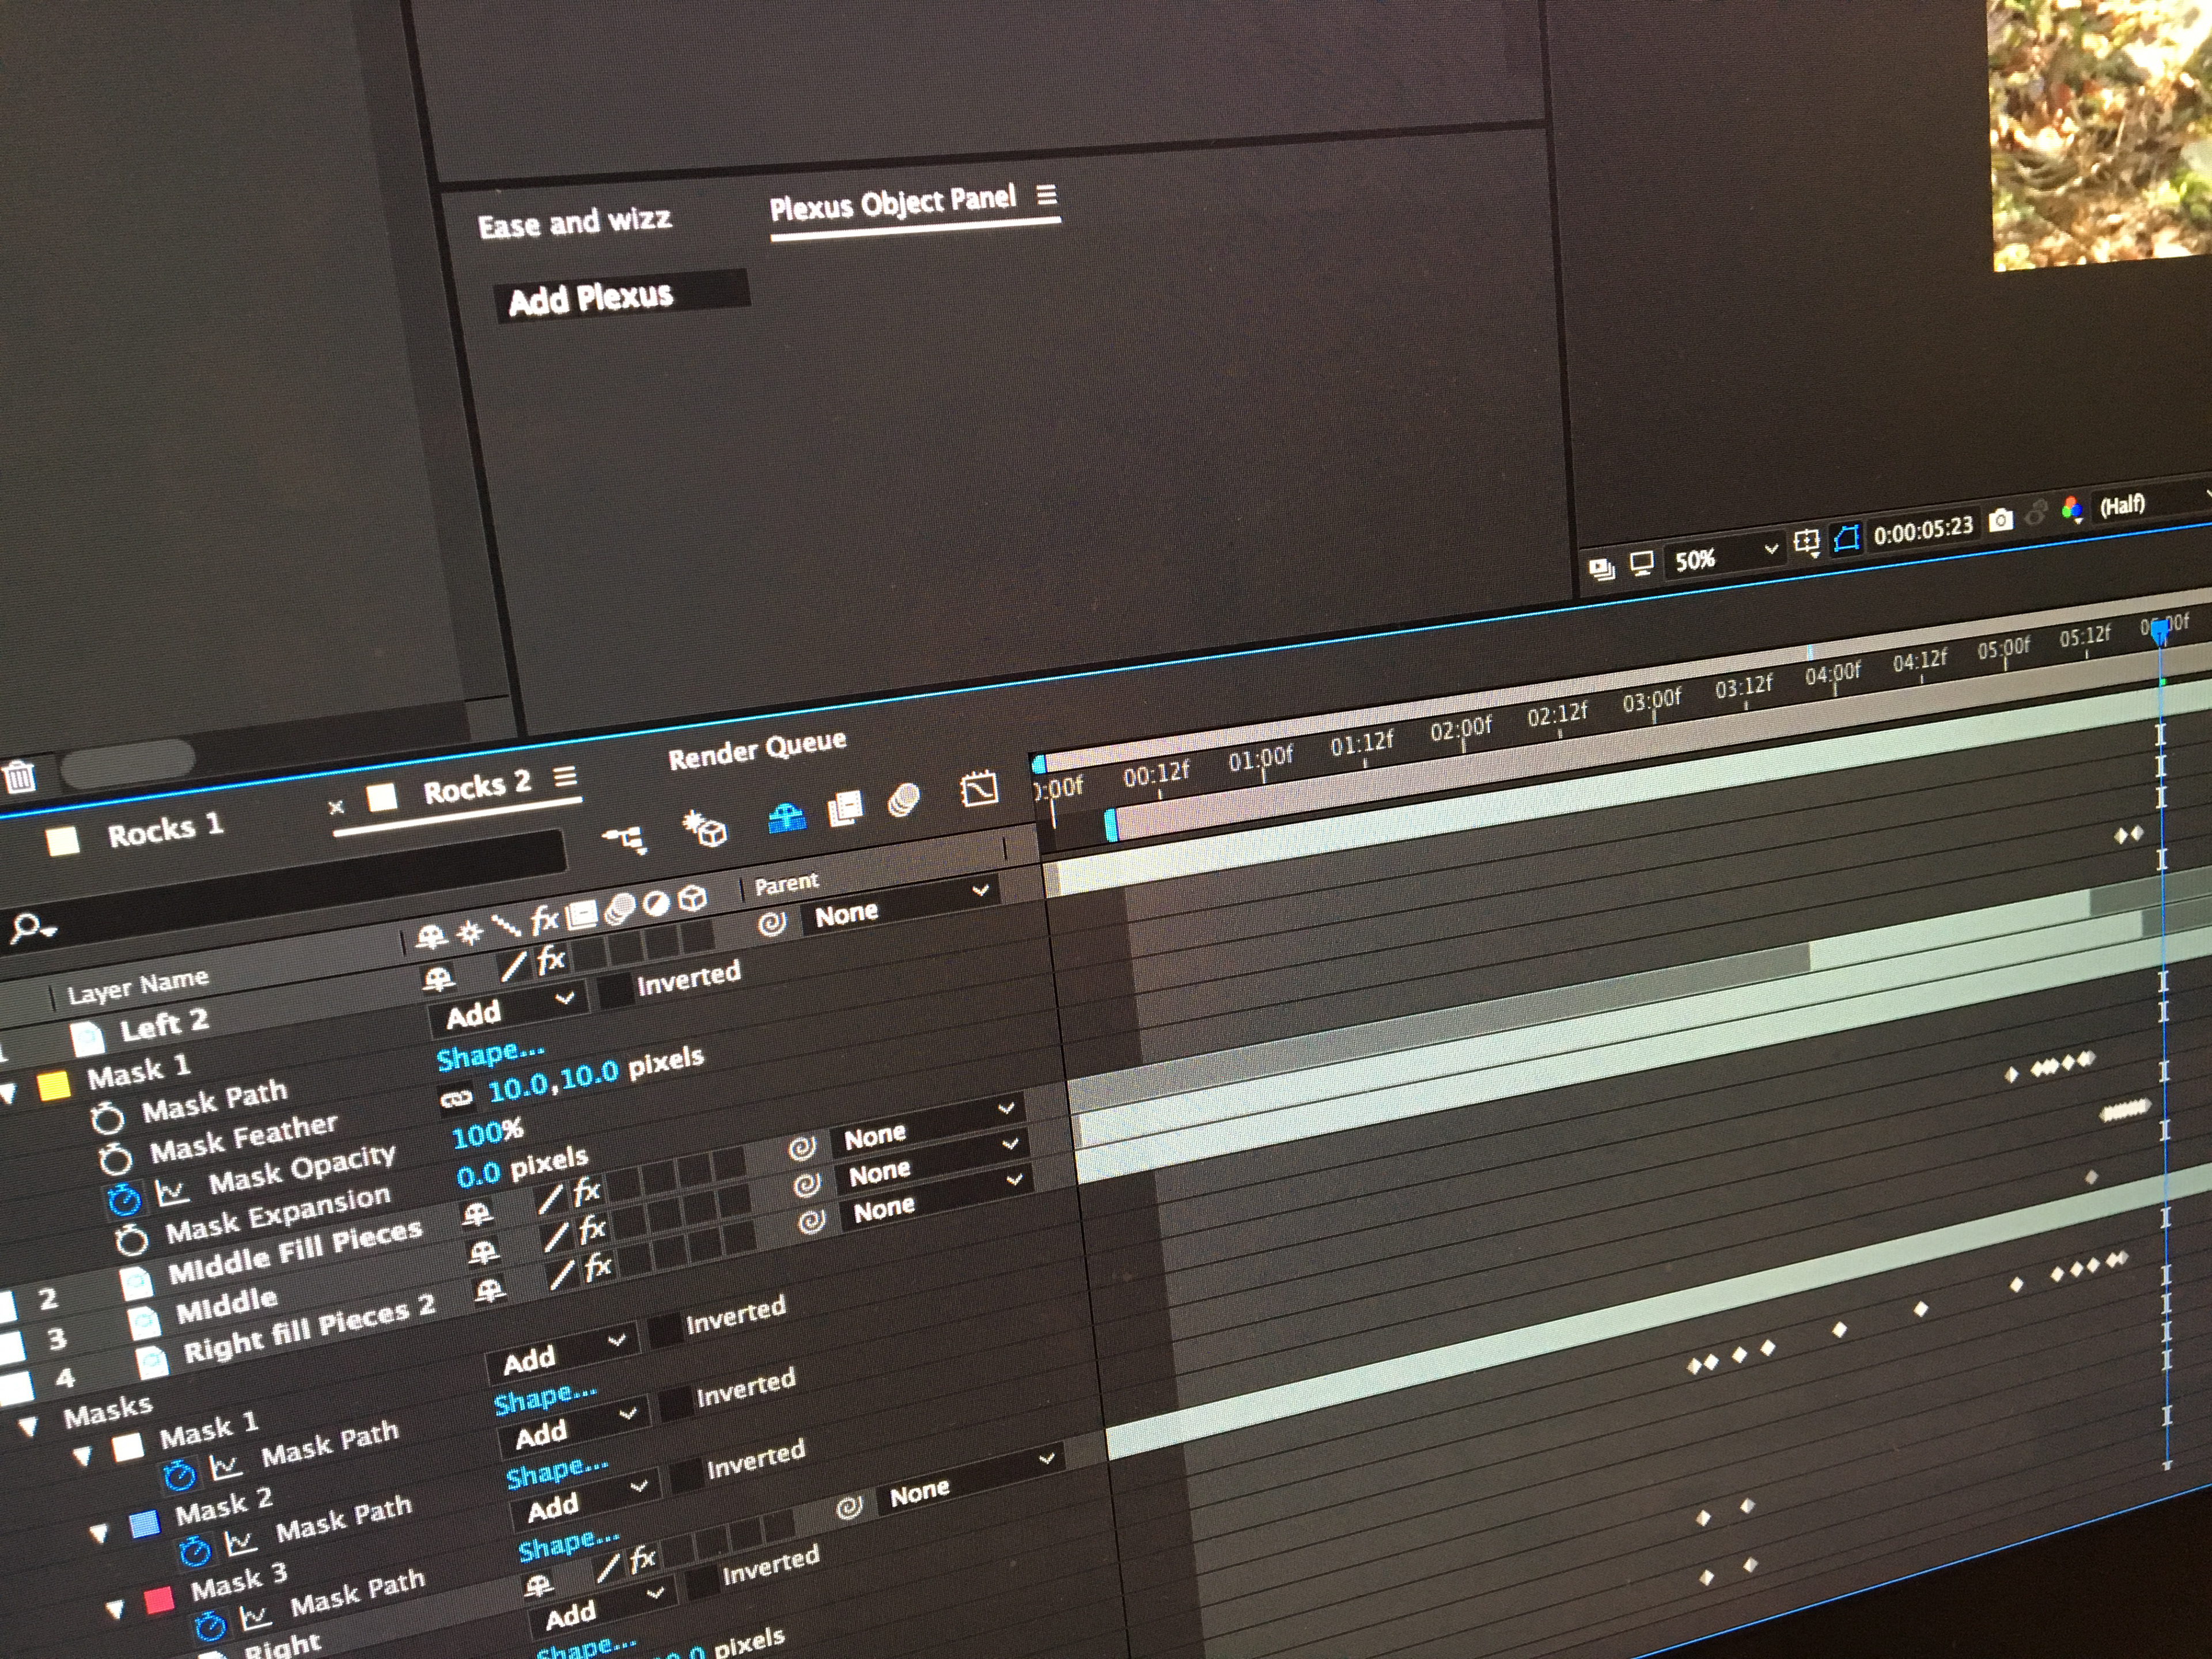The width and height of the screenshot is (2212, 1659).
Task: Click the parent pick whip for Left 2
Action: [x=771, y=923]
